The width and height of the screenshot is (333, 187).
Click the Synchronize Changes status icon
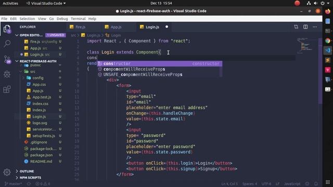(29, 184)
